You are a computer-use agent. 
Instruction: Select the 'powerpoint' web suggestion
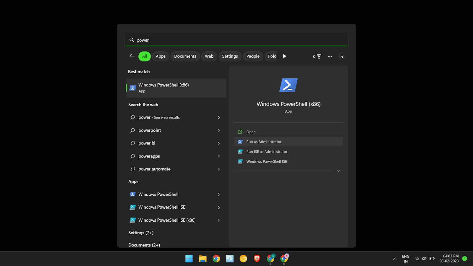(x=176, y=130)
